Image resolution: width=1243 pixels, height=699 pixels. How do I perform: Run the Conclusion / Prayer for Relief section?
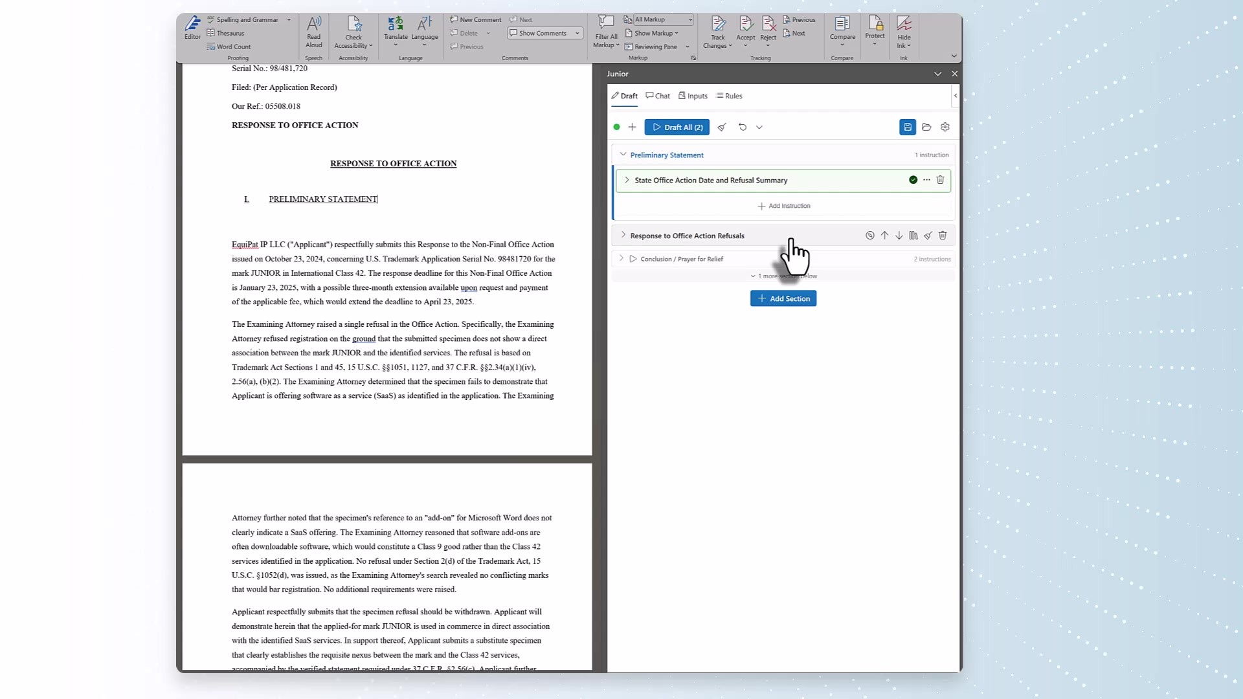point(633,259)
